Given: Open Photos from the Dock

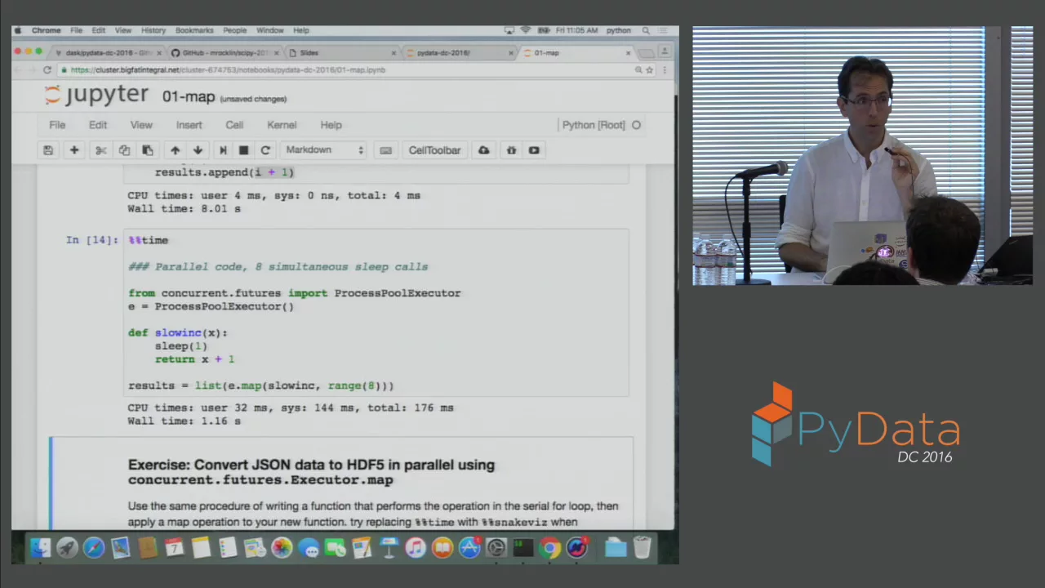Looking at the screenshot, I should coord(282,548).
